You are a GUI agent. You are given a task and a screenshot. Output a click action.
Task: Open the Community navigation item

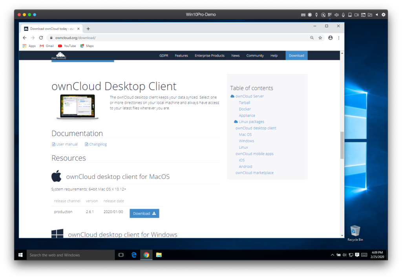(255, 56)
